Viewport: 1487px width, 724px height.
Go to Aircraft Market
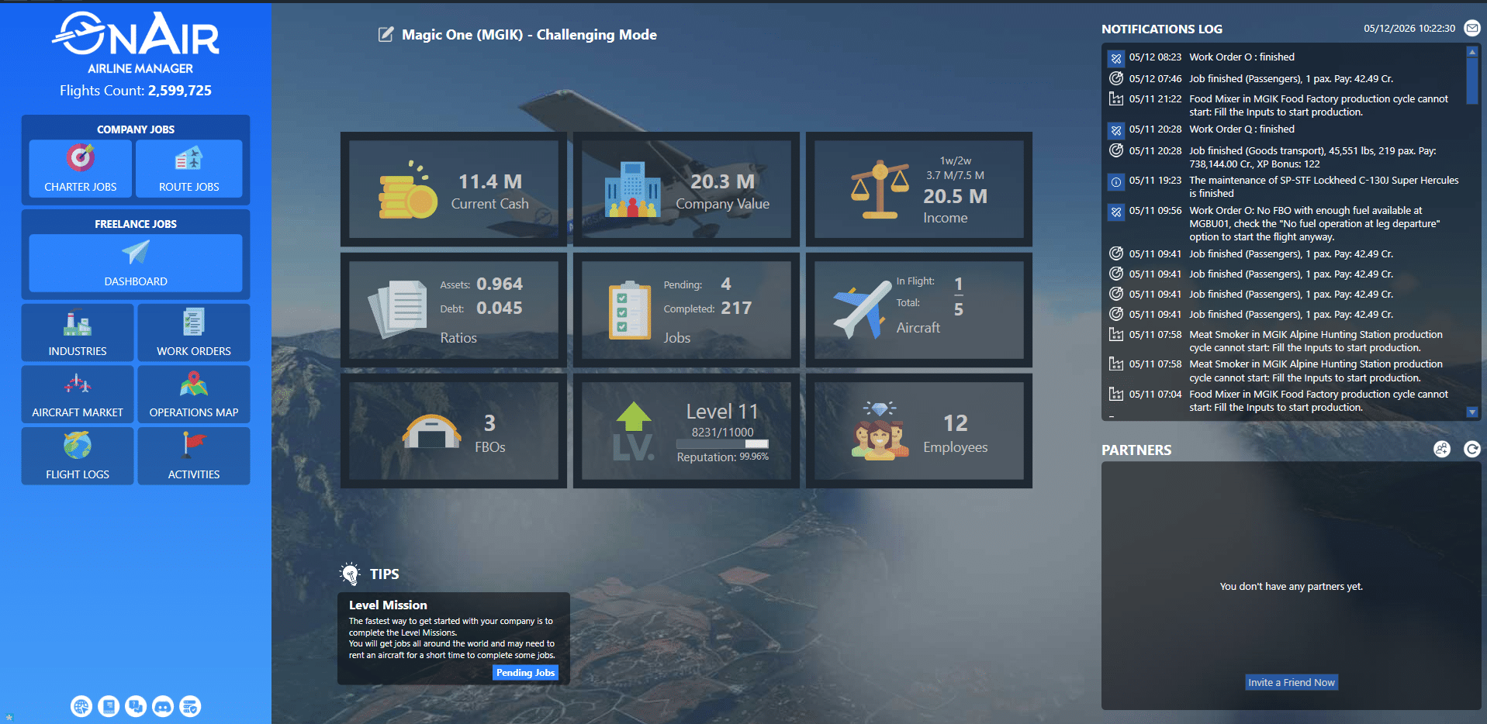[78, 395]
